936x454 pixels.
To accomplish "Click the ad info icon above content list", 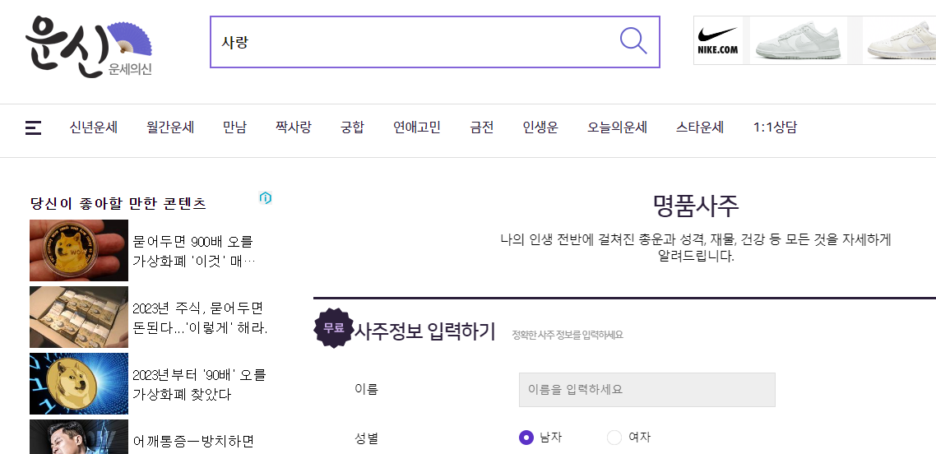I will click(x=266, y=198).
